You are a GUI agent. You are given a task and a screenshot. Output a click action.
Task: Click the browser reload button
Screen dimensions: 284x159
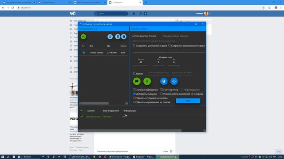tap(13, 8)
